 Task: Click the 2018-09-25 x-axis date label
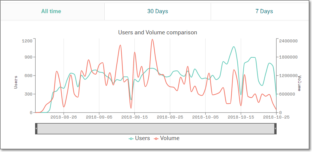(x=170, y=117)
